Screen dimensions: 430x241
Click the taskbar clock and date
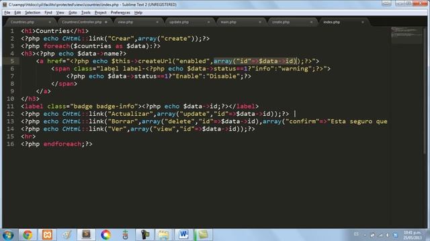coord(413,235)
